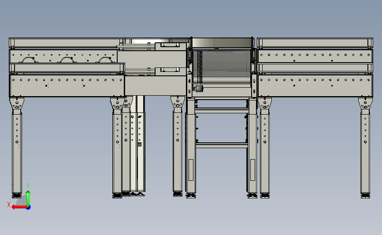Select the far right conveyor support leg
This screenshot has height=235, width=382.
pos(365,147)
